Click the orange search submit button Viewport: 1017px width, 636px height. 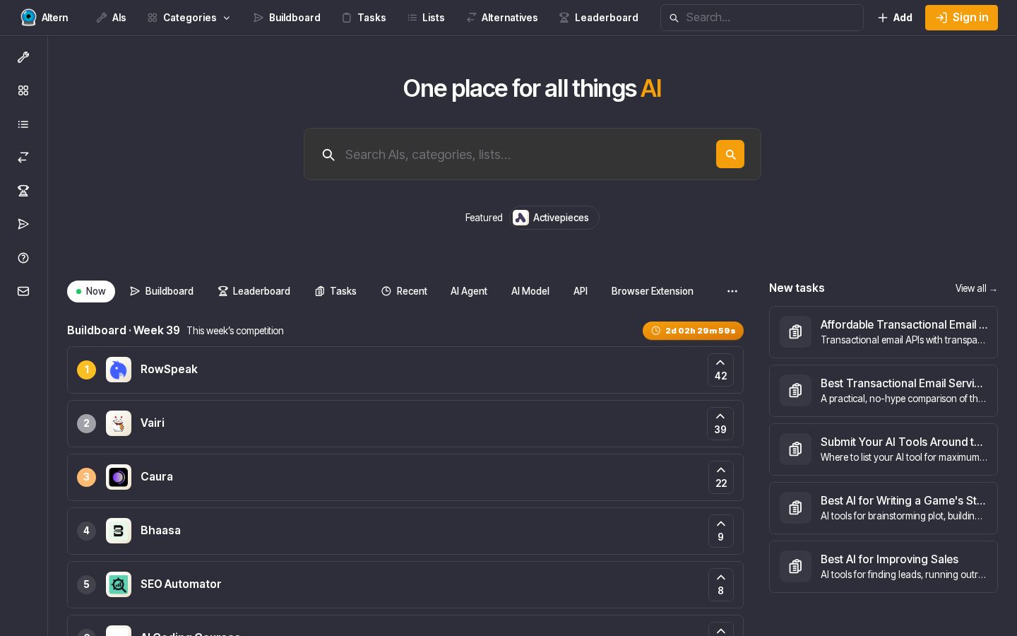point(730,154)
